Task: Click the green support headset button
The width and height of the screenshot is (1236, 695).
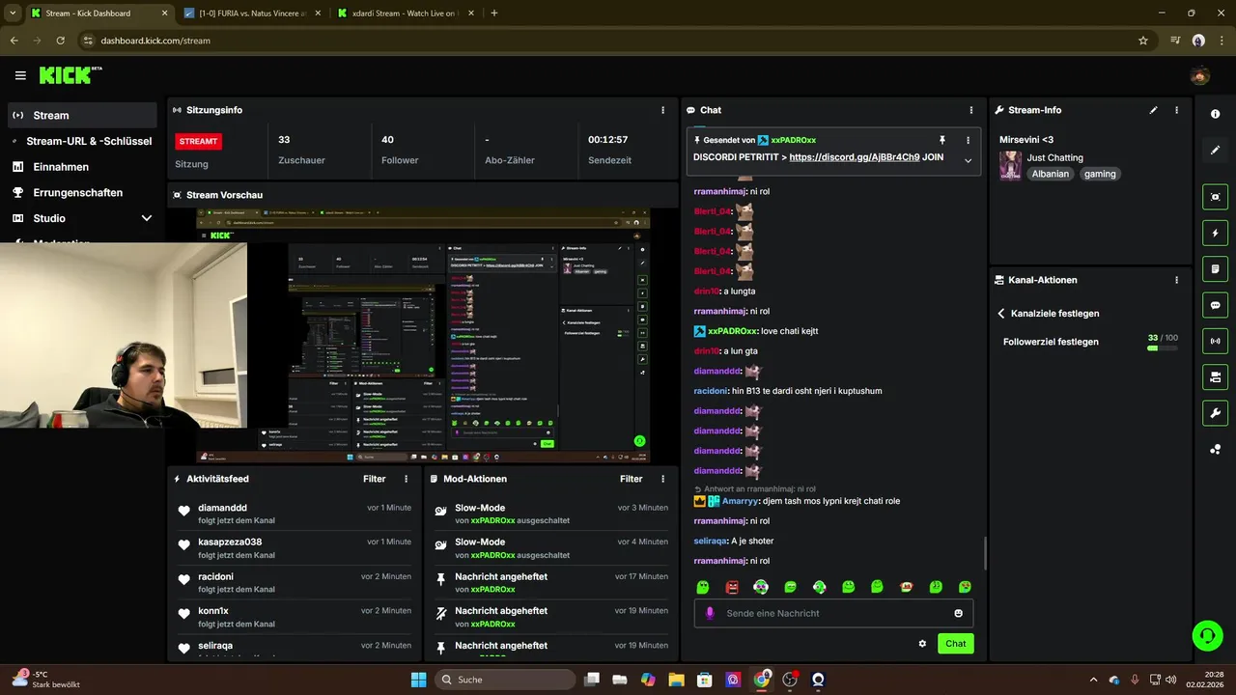Action: point(1207,635)
